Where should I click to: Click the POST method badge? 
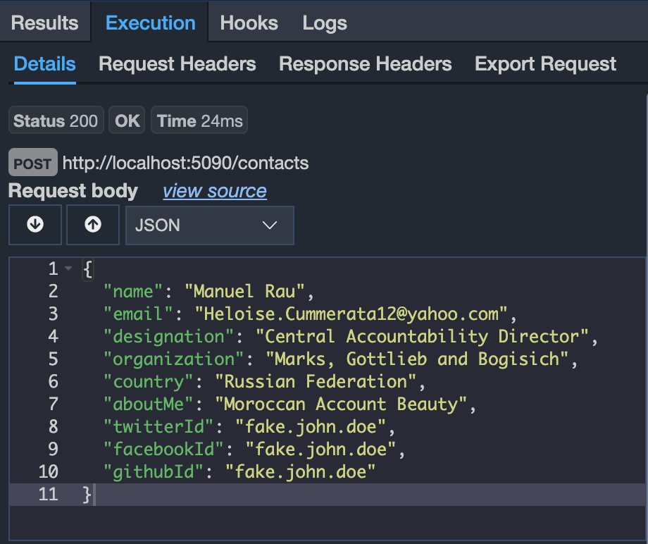[33, 163]
